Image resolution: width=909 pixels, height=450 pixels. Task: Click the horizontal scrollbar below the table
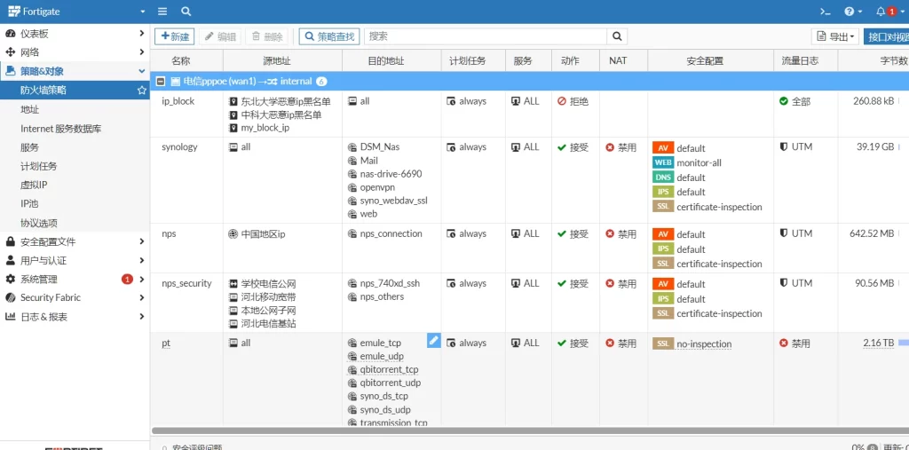[524, 430]
